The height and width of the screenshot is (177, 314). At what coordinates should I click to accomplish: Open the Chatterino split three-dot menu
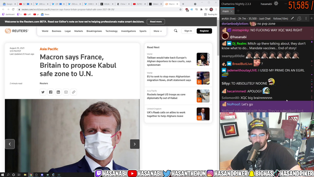click(306, 19)
